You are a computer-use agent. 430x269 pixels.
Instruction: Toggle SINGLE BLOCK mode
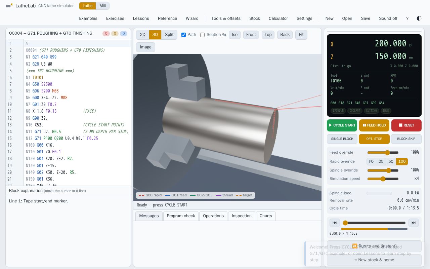click(342, 139)
